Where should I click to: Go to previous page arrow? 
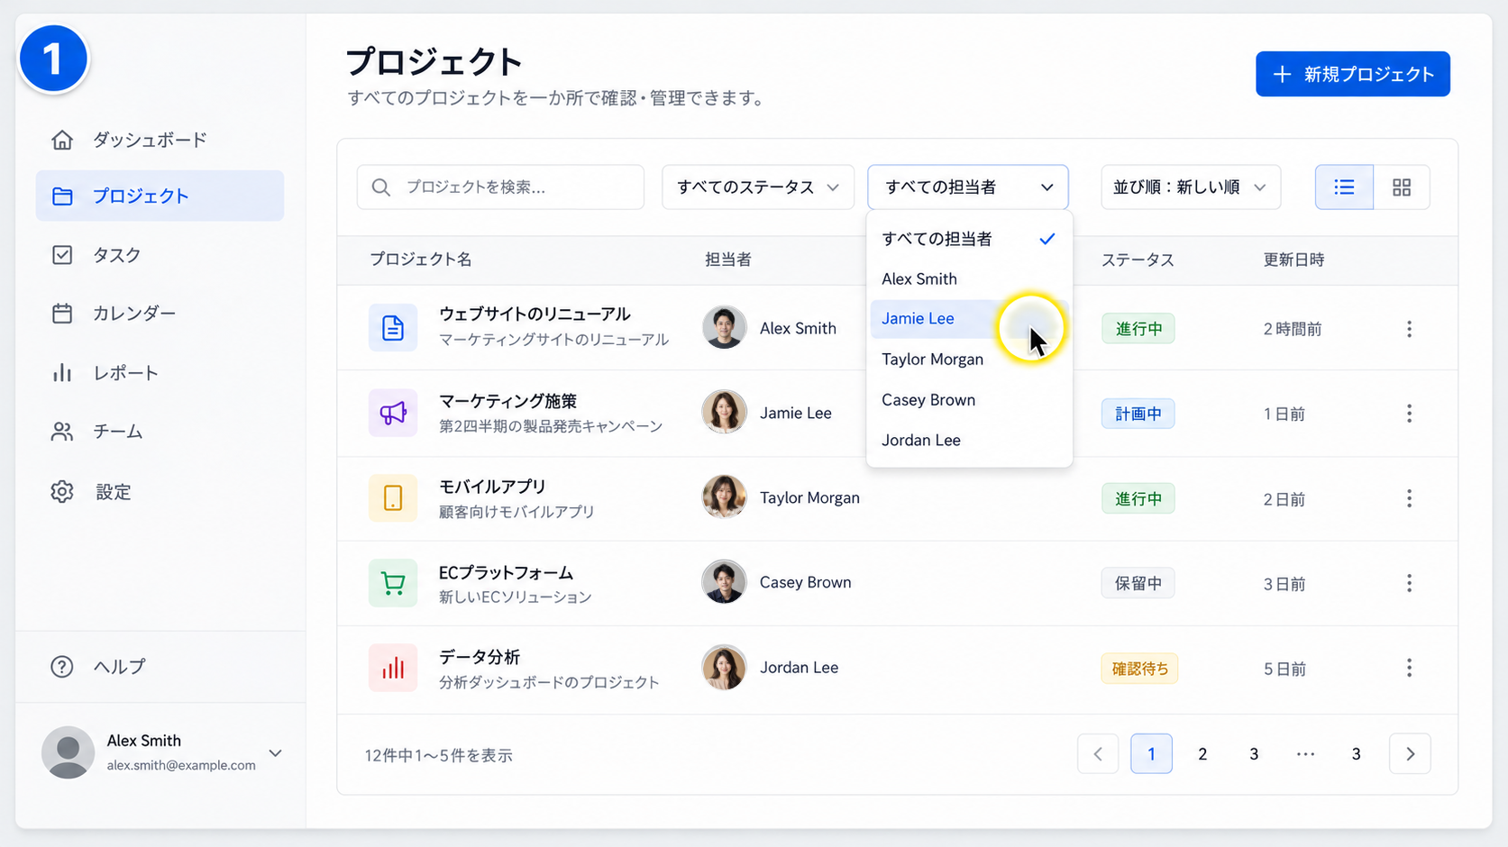1098,754
